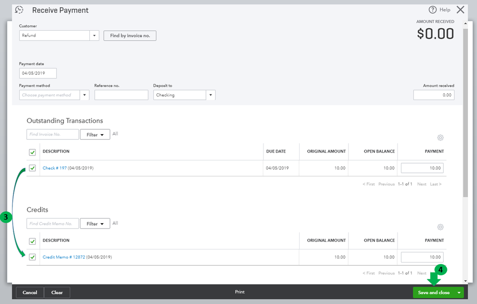Viewport: 477px width, 304px height.
Task: Toggle select-all checkbox in Credits header
Action: (x=33, y=241)
